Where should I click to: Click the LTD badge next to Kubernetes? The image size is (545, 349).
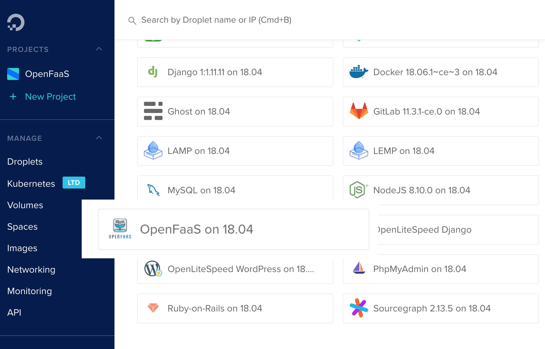74,183
